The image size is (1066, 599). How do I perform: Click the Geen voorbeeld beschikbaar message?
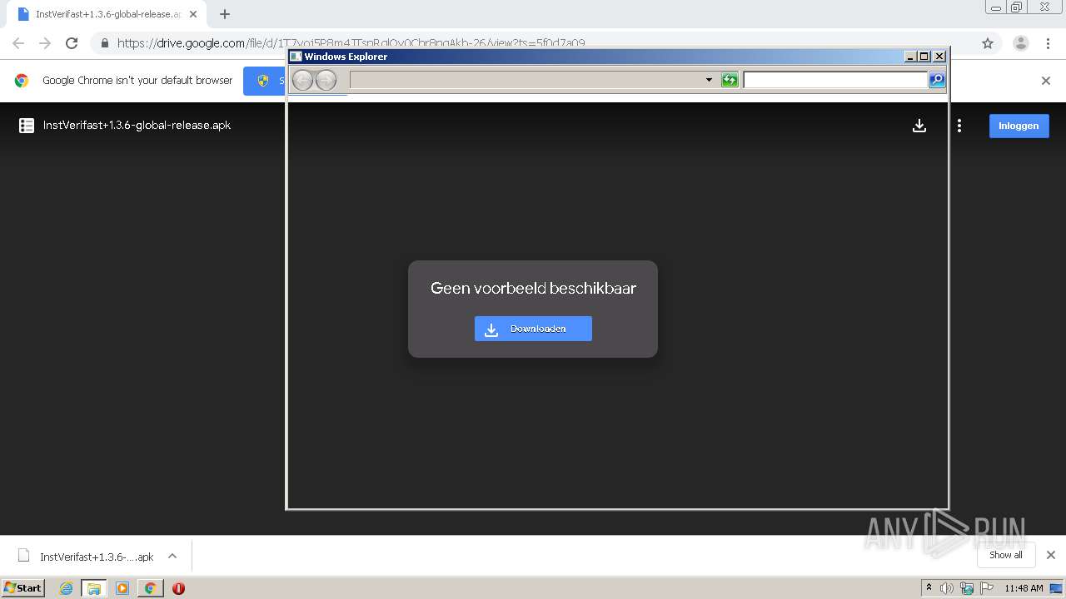pyautogui.click(x=533, y=289)
